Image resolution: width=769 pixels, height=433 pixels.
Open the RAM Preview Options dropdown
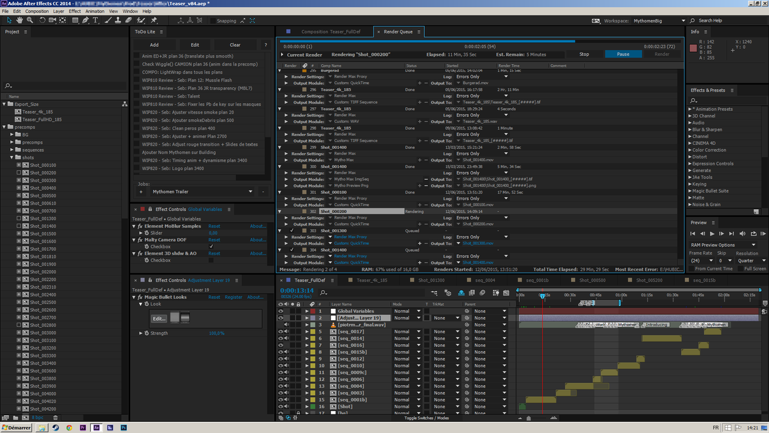[724, 244]
